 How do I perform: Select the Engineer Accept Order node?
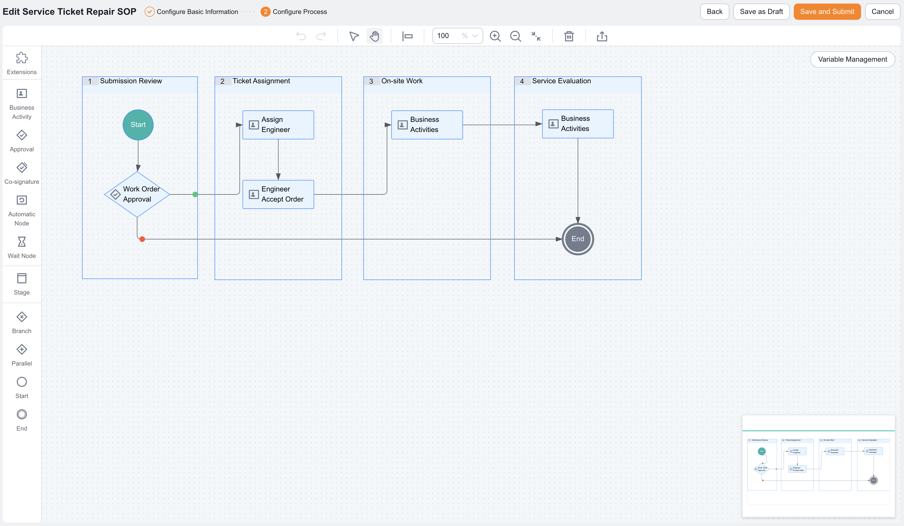point(278,194)
